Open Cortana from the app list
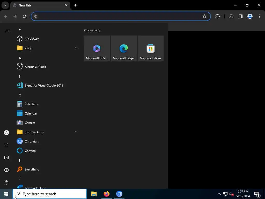The width and height of the screenshot is (265, 199). [x=47, y=151]
